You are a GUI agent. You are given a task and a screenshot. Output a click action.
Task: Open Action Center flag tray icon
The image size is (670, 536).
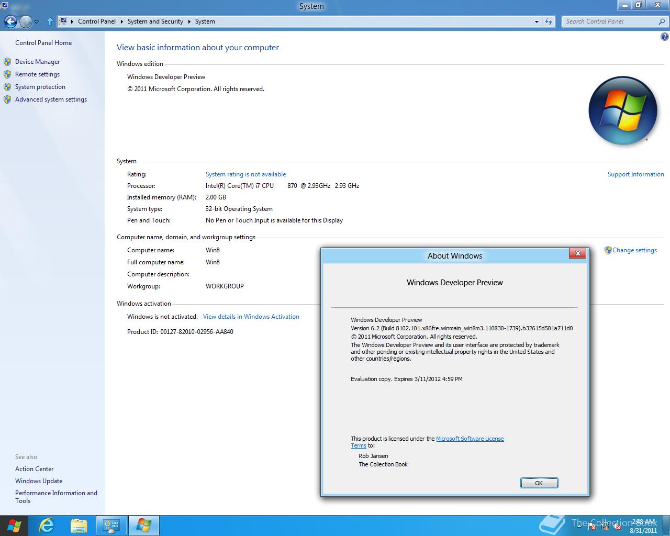pos(591,526)
